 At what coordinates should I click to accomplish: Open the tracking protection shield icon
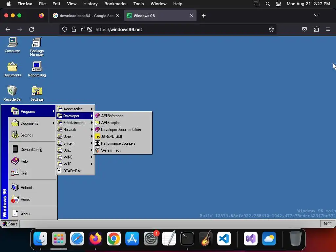point(65,29)
